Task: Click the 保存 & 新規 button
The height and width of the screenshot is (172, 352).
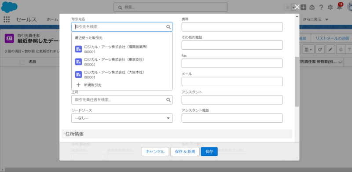Action: pos(185,152)
